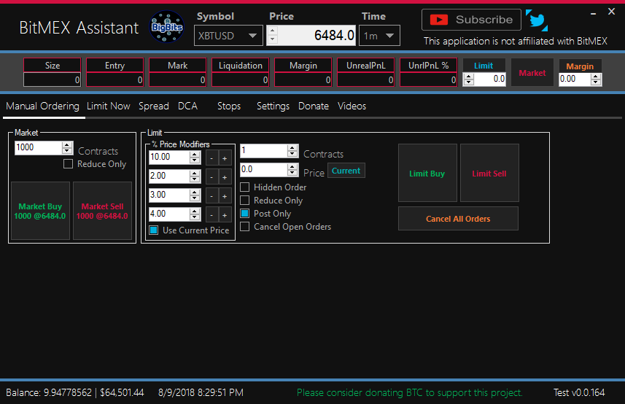Click plus button for 10.00 modifier
625x404 pixels.
(225, 158)
